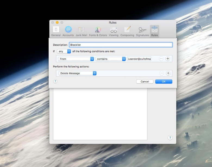Open the 'contains' operator dropdown
The image size is (212, 167).
[110, 59]
